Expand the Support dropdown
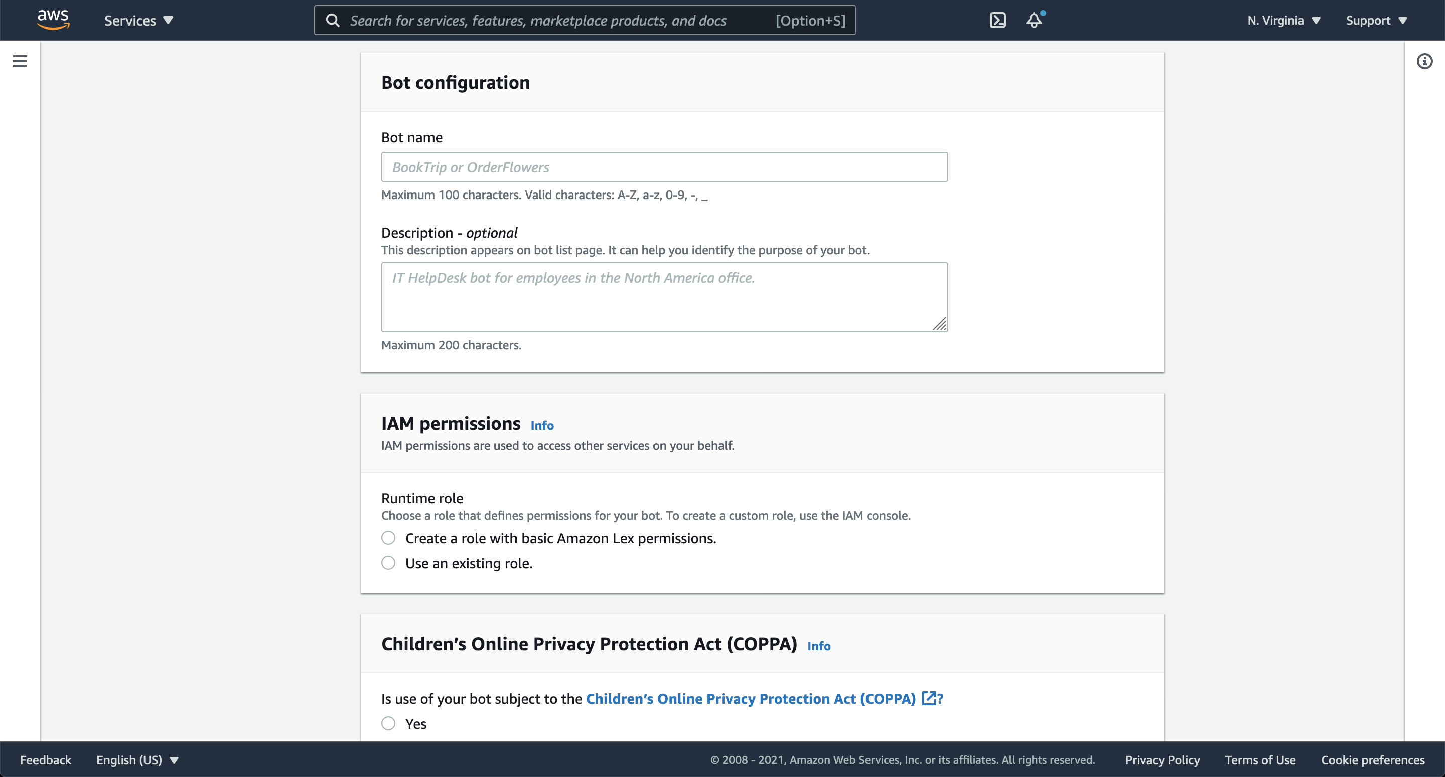 (1376, 20)
